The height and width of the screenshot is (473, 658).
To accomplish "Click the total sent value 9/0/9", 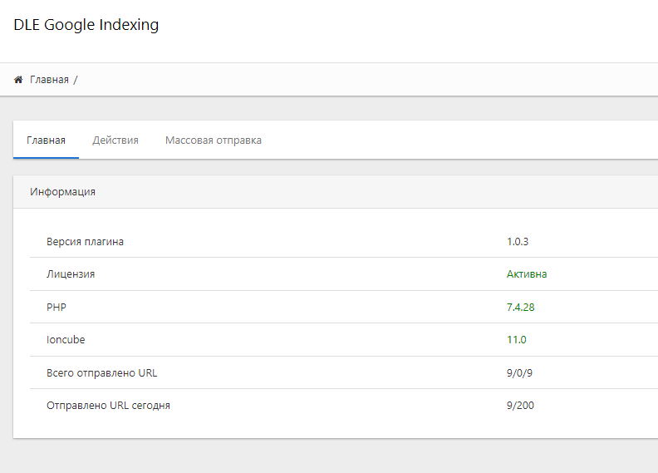I will (x=519, y=373).
